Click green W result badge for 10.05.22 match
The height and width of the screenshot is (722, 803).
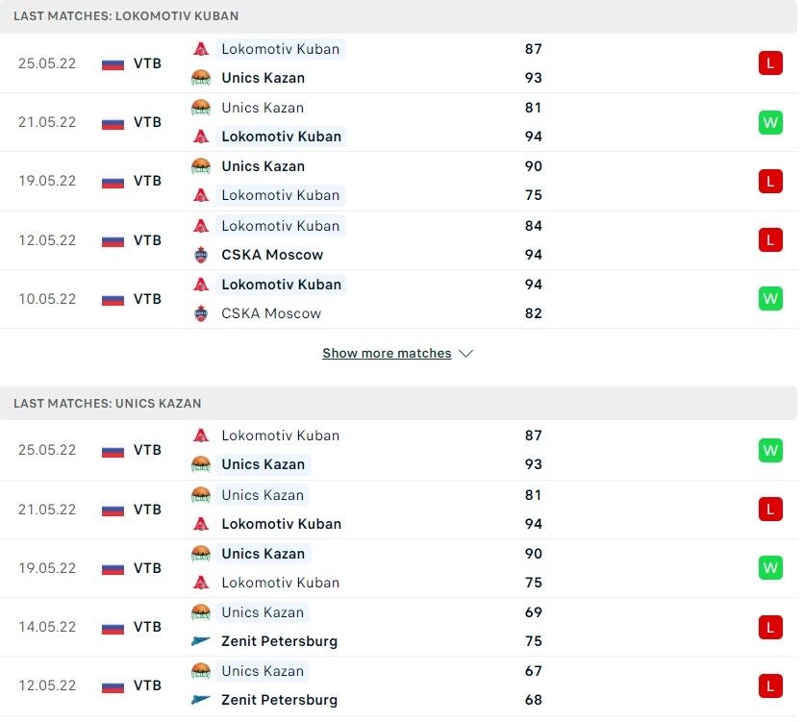click(769, 299)
